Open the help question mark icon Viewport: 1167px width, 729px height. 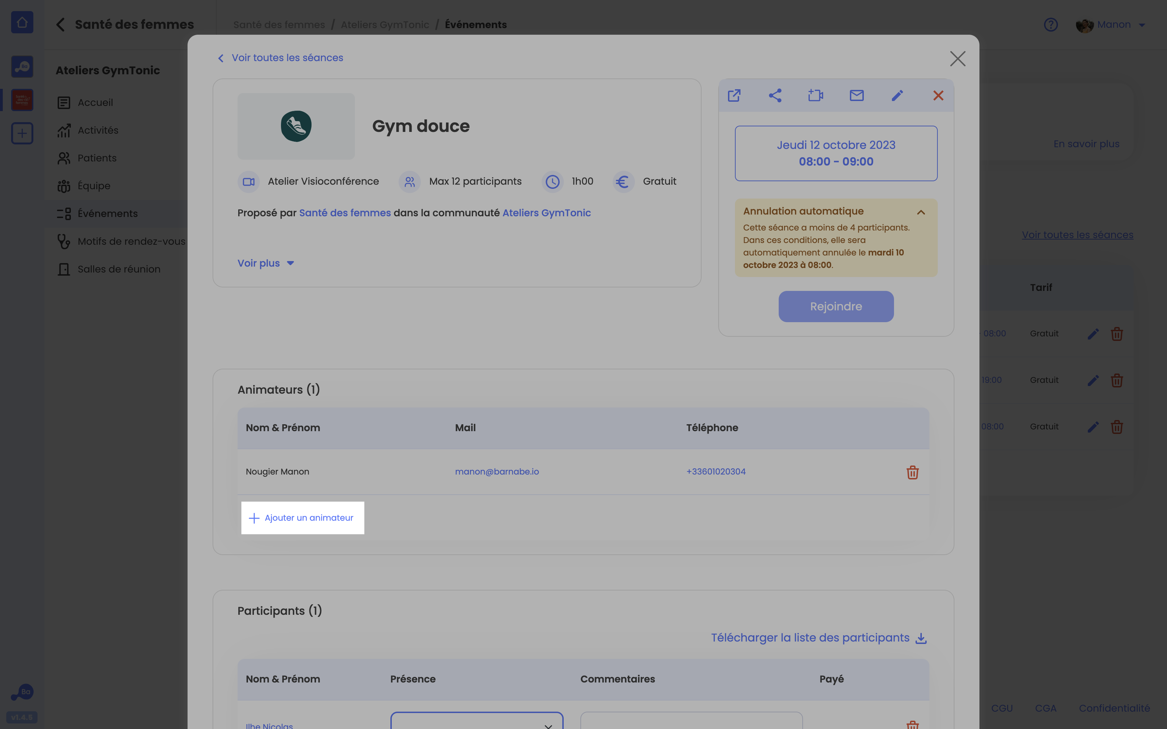(1051, 25)
